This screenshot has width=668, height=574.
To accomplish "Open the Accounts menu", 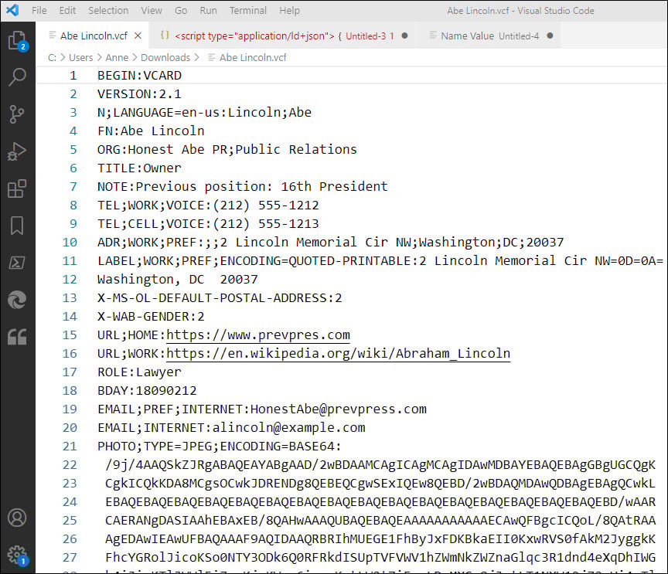I will pyautogui.click(x=17, y=518).
